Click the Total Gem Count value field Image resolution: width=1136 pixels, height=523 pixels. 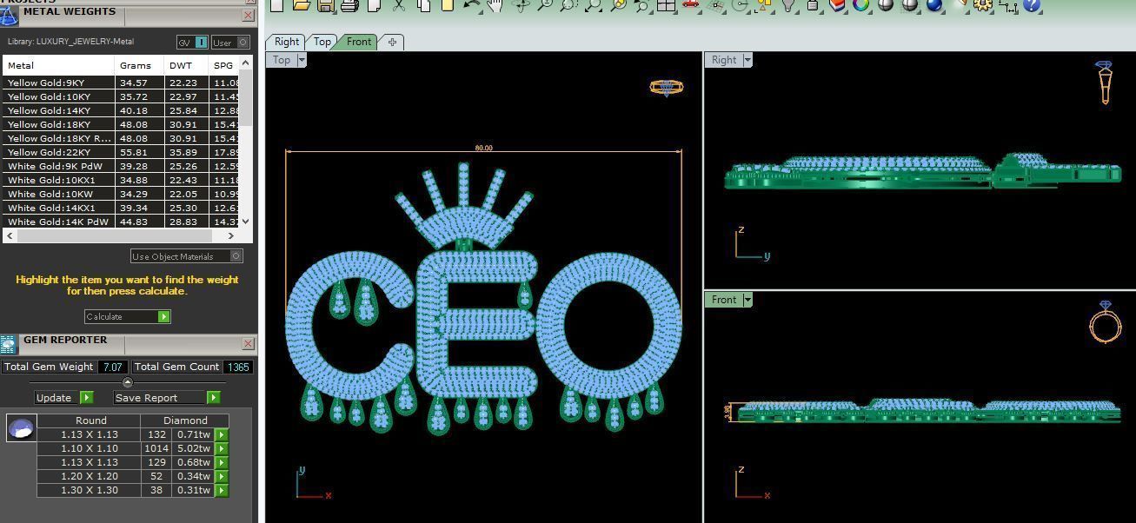pyautogui.click(x=238, y=367)
